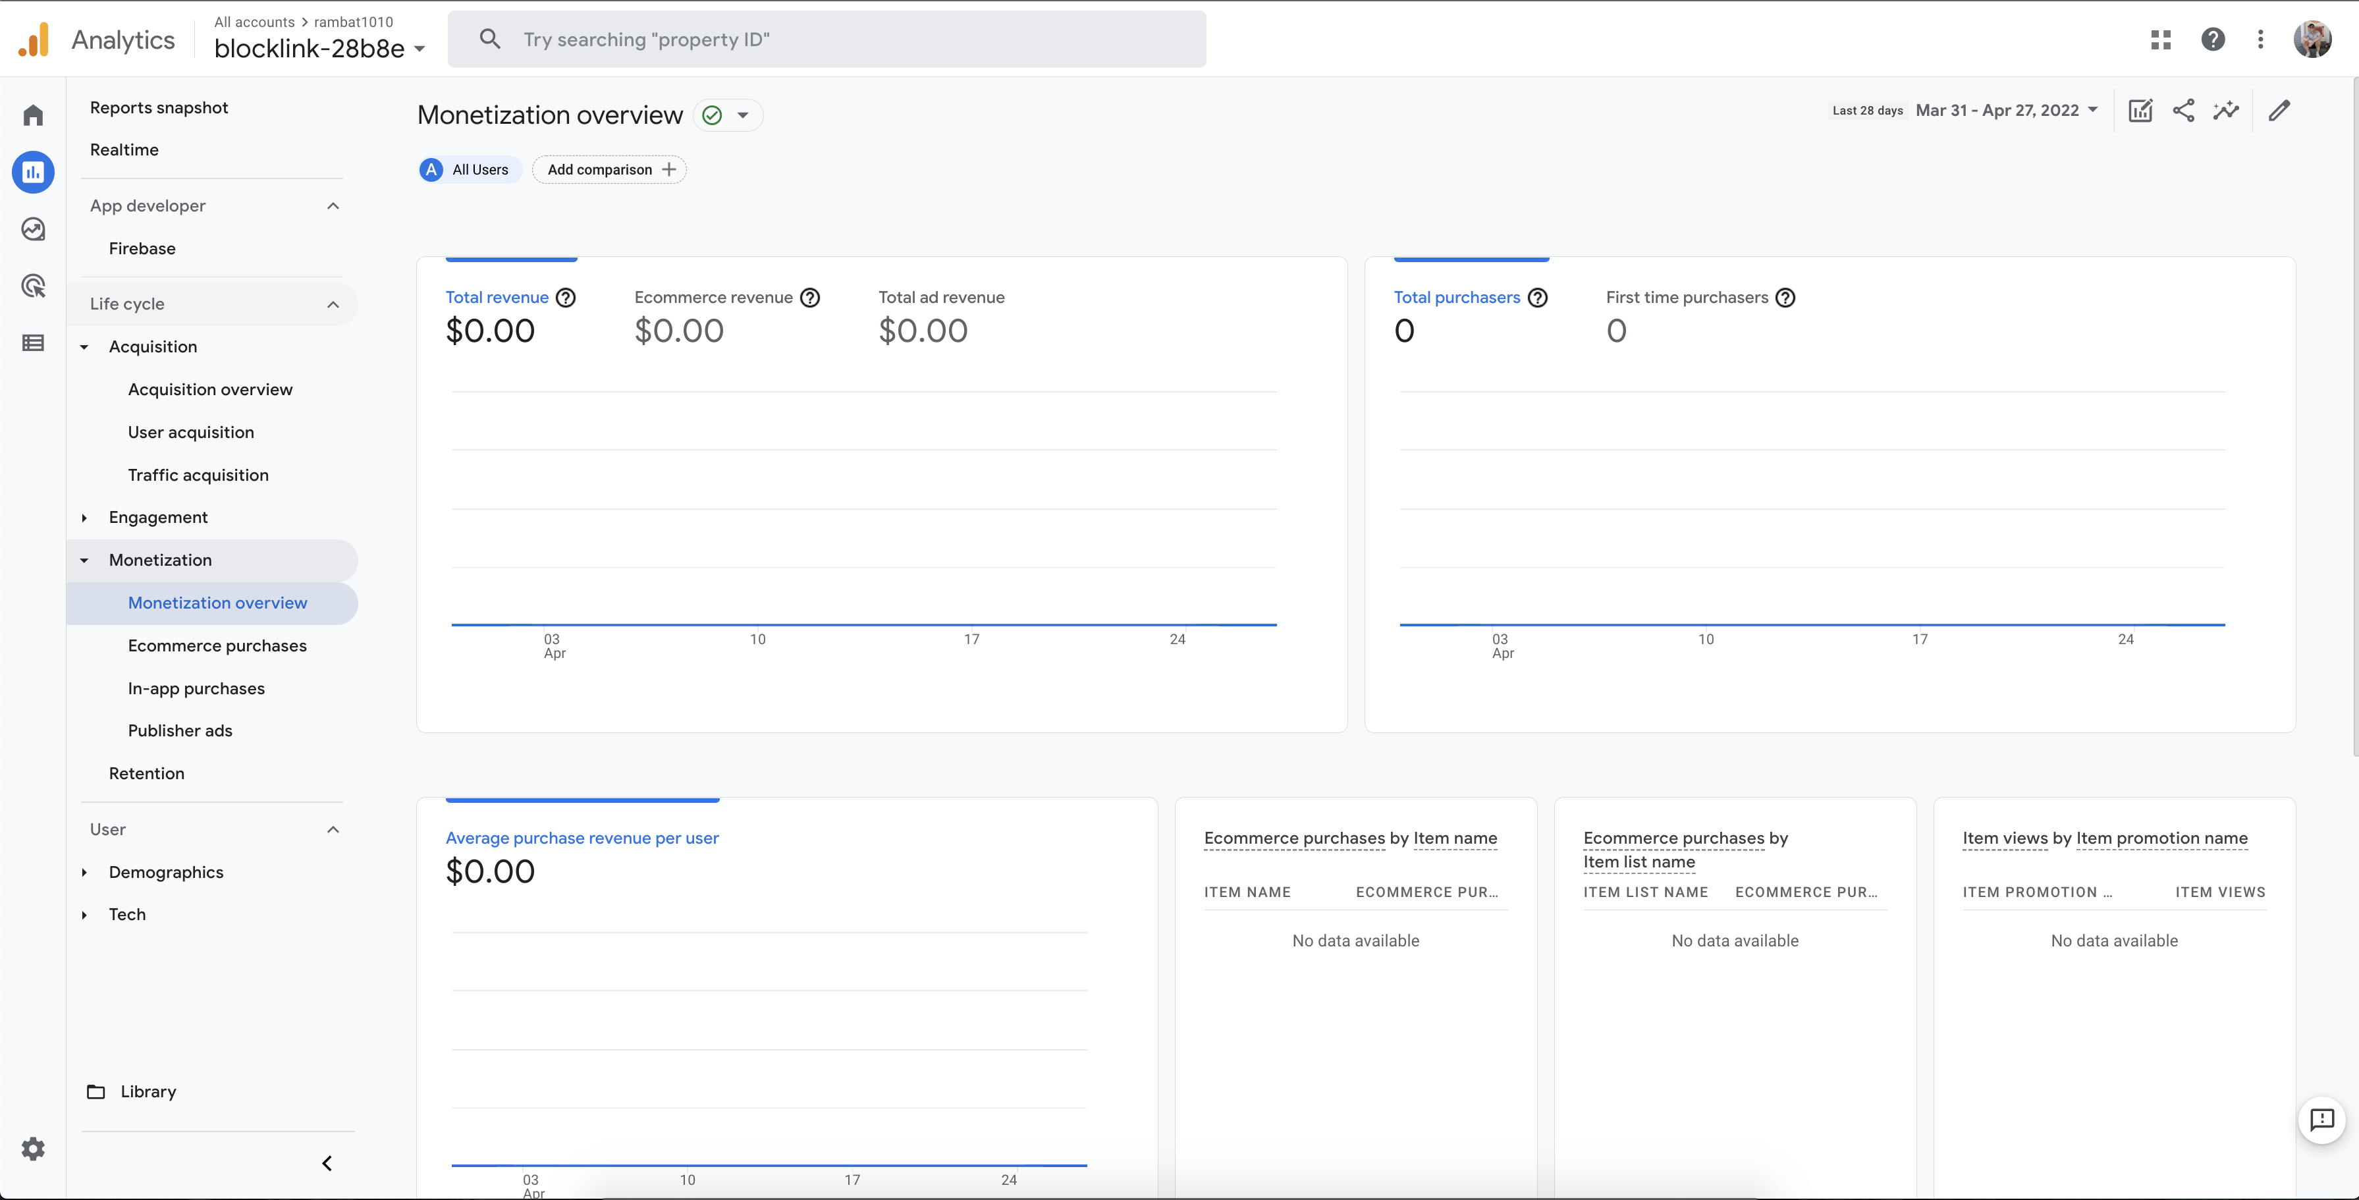
Task: Open Insights sparkline icon
Action: [x=2226, y=111]
